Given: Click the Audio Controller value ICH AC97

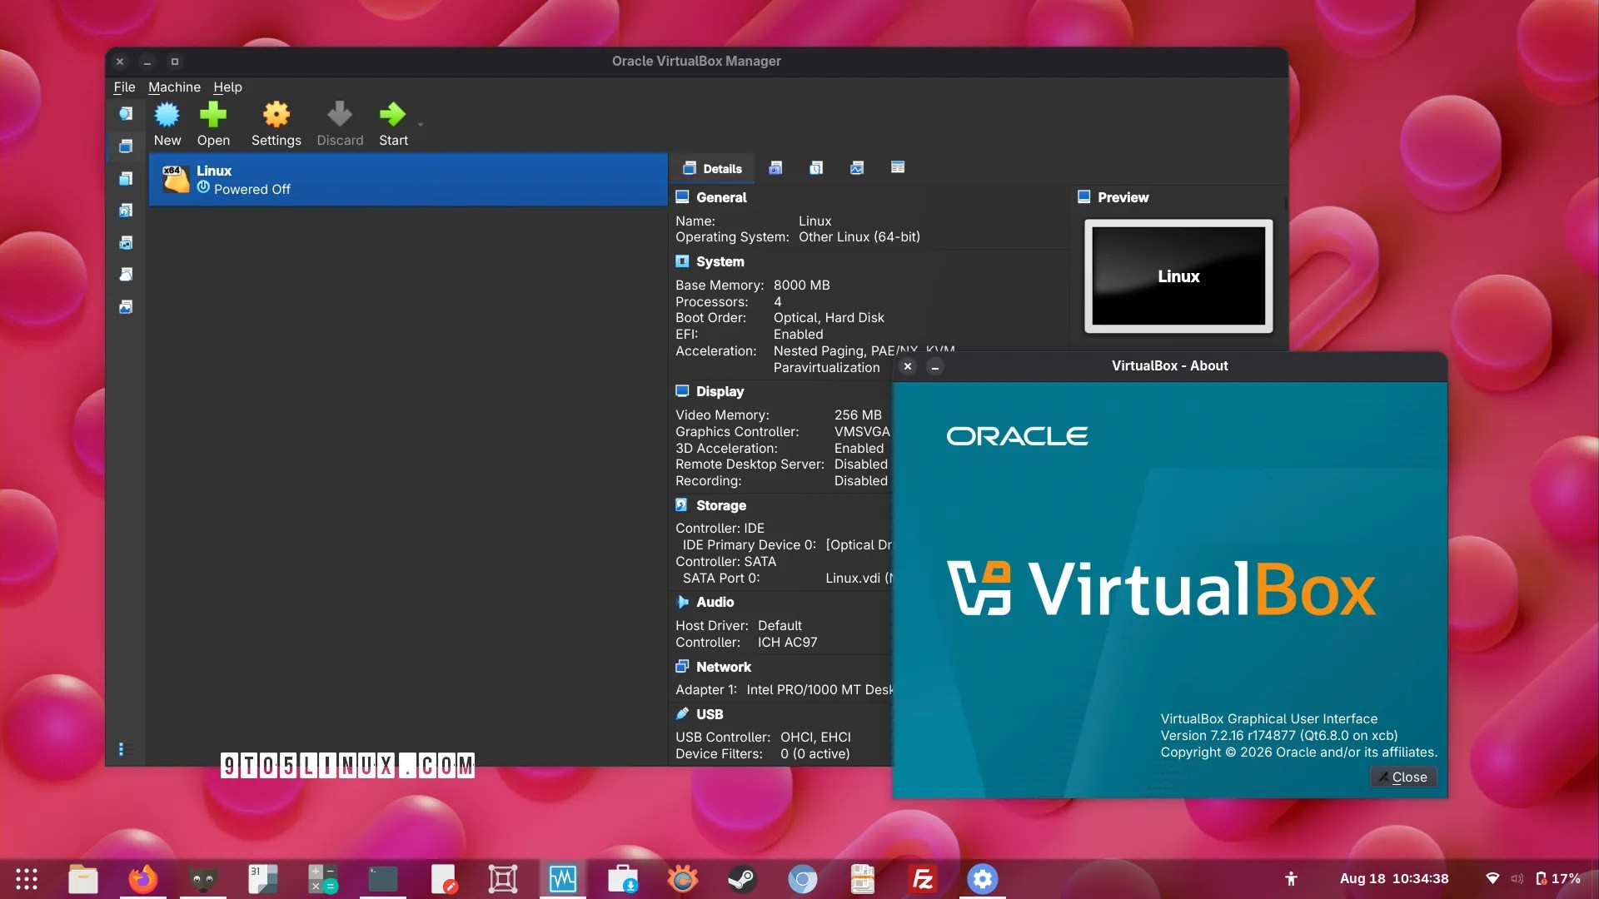Looking at the screenshot, I should point(787,642).
